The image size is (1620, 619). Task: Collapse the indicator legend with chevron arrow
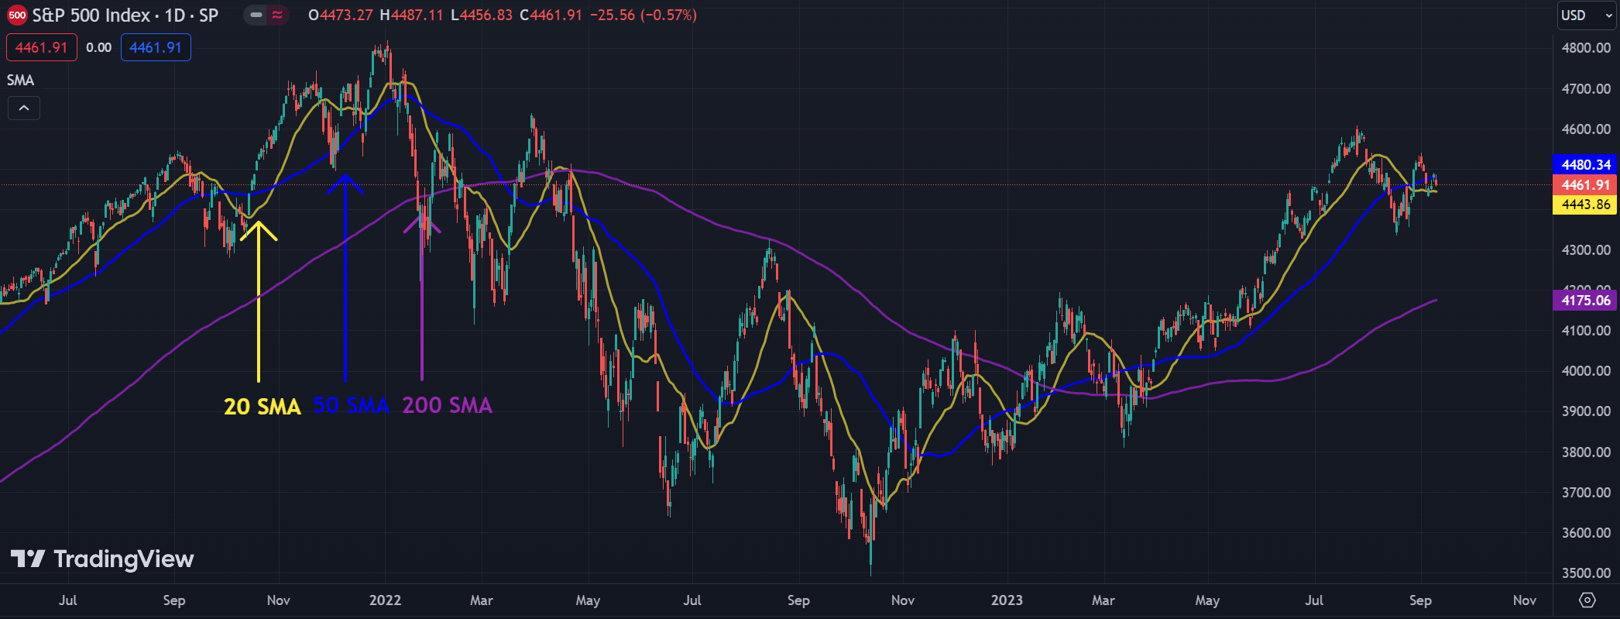tap(24, 108)
